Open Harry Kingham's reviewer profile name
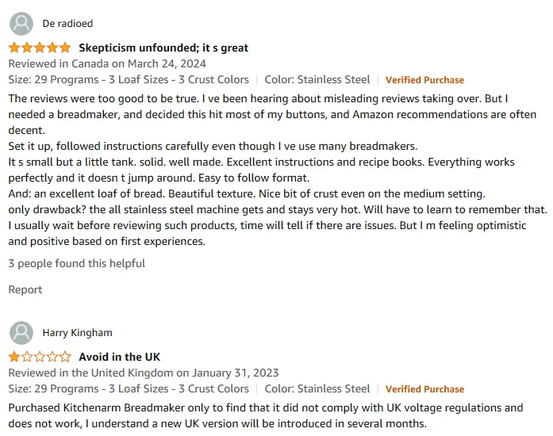The height and width of the screenshot is (436, 553). click(x=77, y=333)
